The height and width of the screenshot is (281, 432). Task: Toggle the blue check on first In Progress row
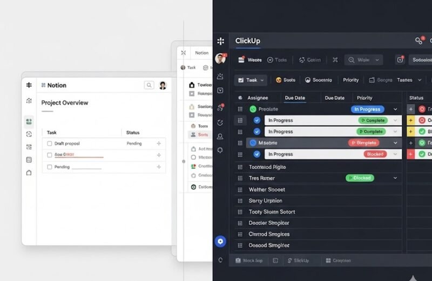click(257, 120)
